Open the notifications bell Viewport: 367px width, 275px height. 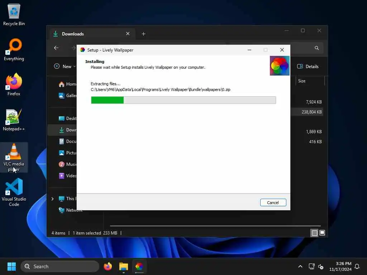tap(357, 266)
